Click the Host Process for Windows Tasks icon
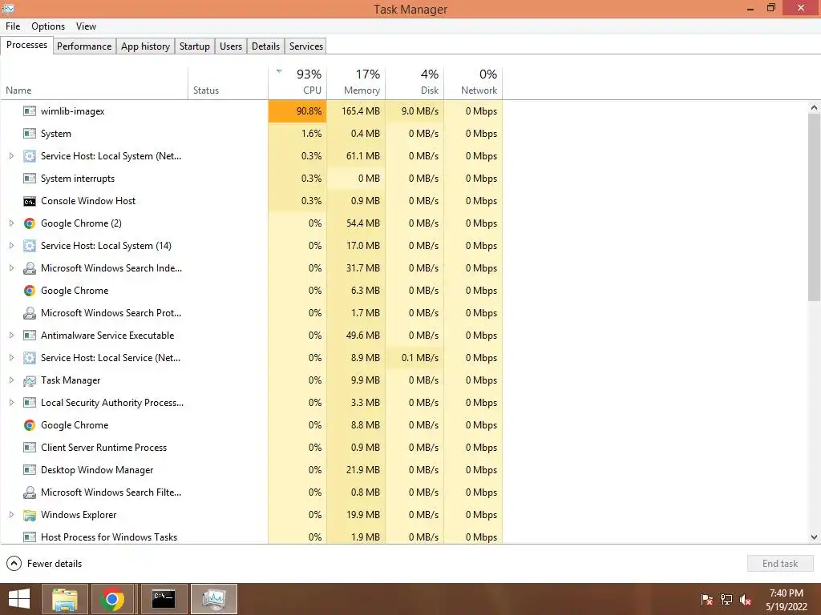Image resolution: width=821 pixels, height=615 pixels. click(x=30, y=537)
